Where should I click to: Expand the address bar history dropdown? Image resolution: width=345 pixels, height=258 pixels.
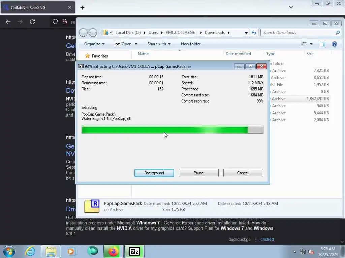(246, 33)
